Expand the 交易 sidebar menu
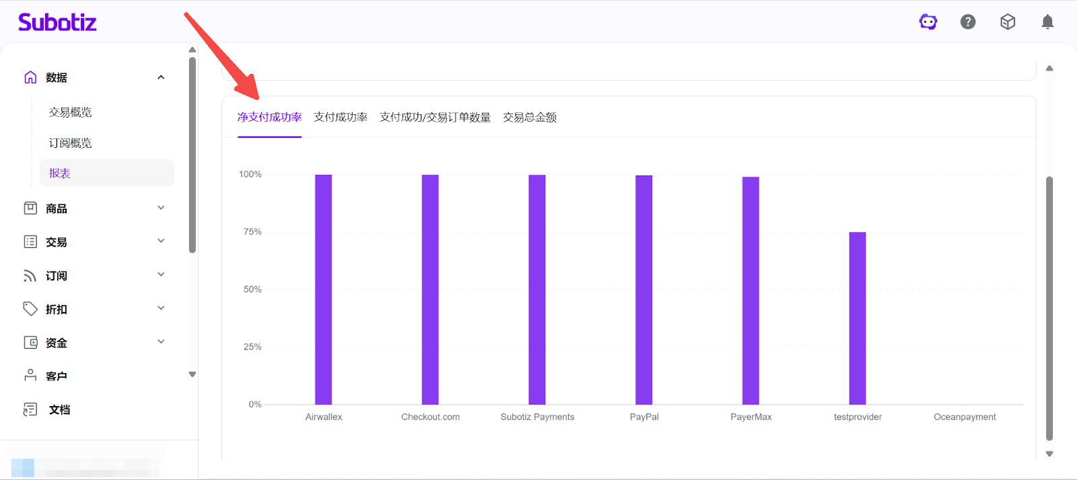Screen dimensions: 1077x480 click(x=161, y=241)
